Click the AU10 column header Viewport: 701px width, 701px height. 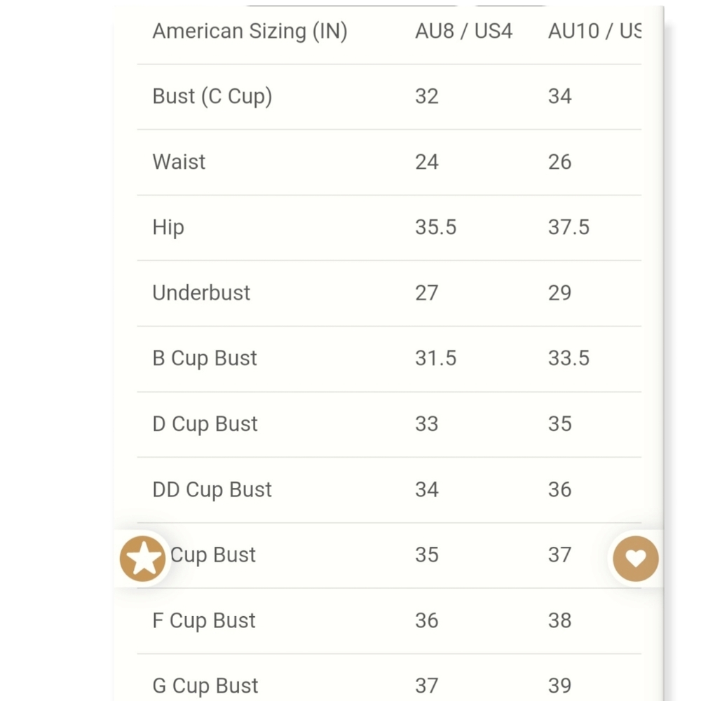coord(593,32)
